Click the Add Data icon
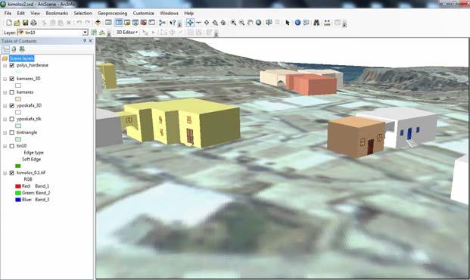 [98, 23]
